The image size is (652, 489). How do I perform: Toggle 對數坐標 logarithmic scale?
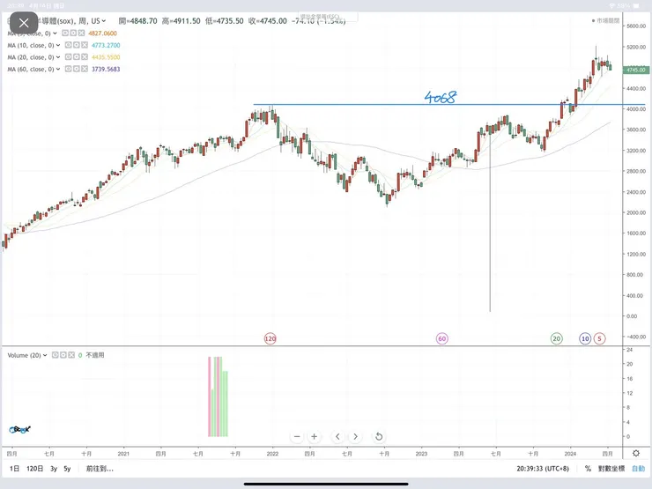click(x=611, y=469)
